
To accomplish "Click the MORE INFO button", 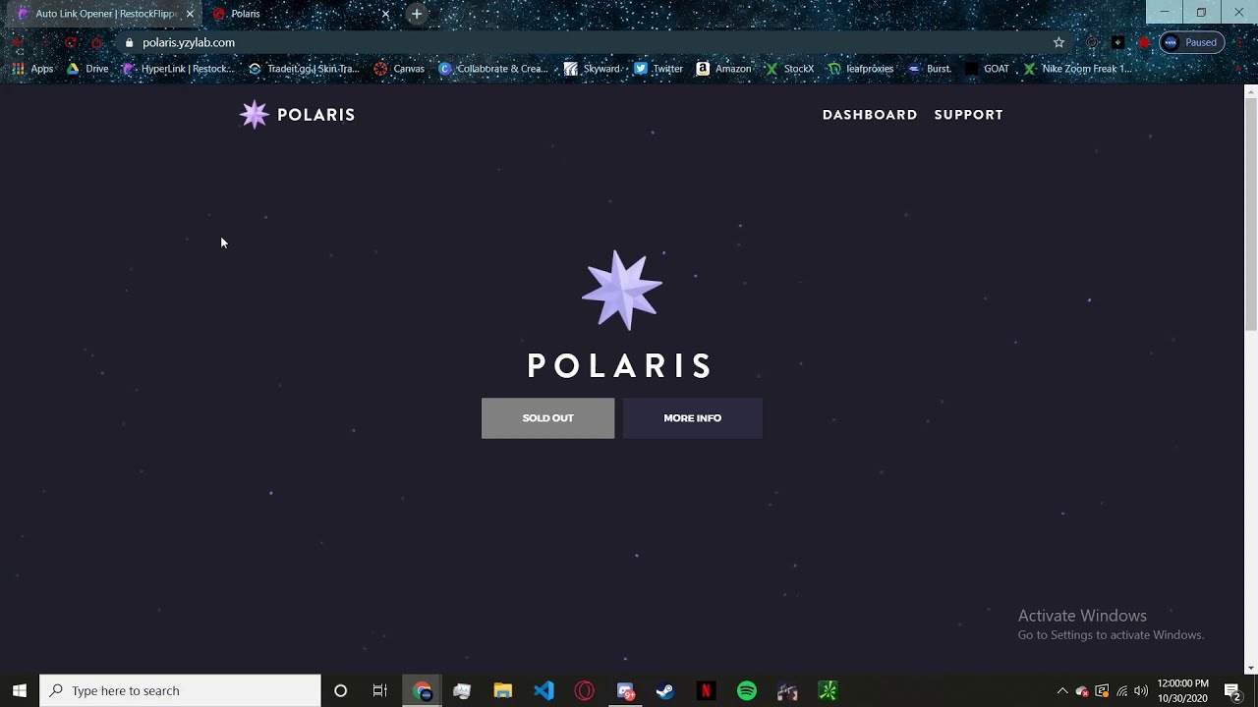I will coord(692,418).
